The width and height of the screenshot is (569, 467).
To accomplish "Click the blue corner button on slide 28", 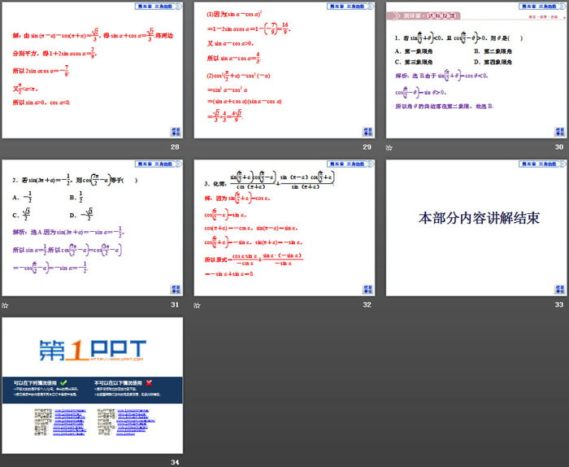I will click(176, 131).
